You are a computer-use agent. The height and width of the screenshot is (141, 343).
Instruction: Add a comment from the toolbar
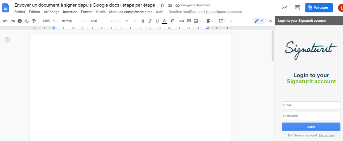point(189,21)
